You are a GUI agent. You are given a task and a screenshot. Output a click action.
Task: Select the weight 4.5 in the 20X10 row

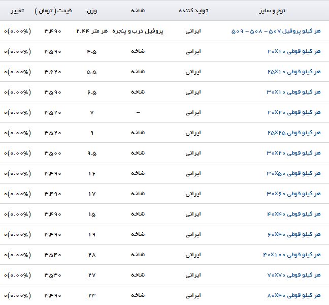[92, 52]
